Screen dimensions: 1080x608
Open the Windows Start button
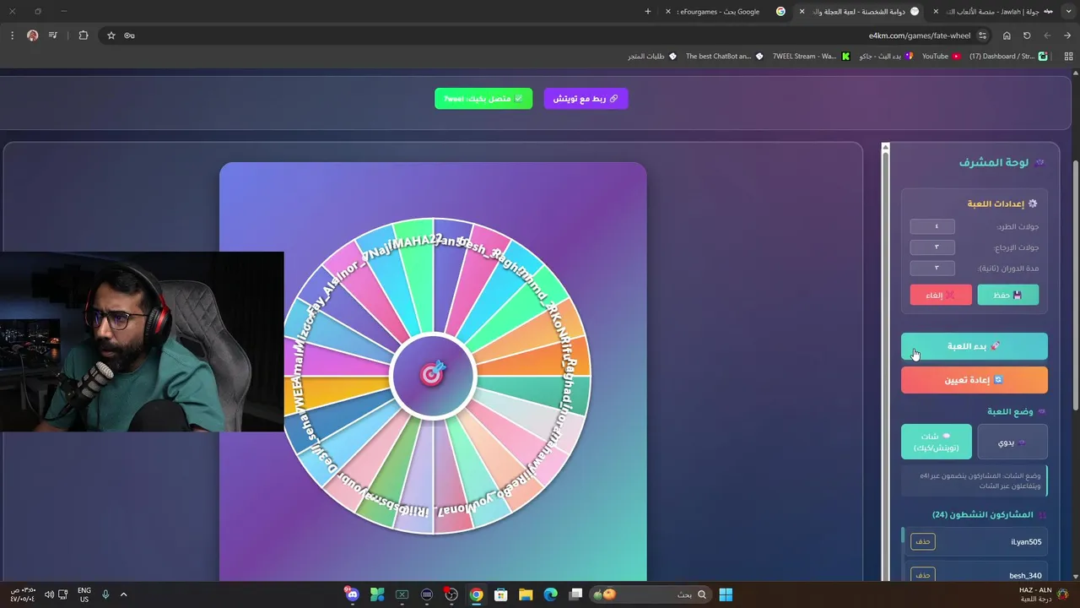726,594
